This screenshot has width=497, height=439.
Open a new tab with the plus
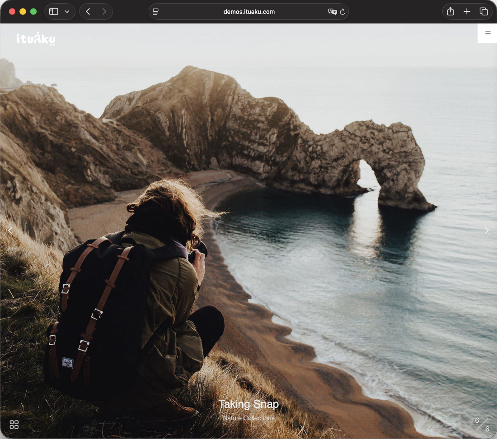pyautogui.click(x=467, y=12)
